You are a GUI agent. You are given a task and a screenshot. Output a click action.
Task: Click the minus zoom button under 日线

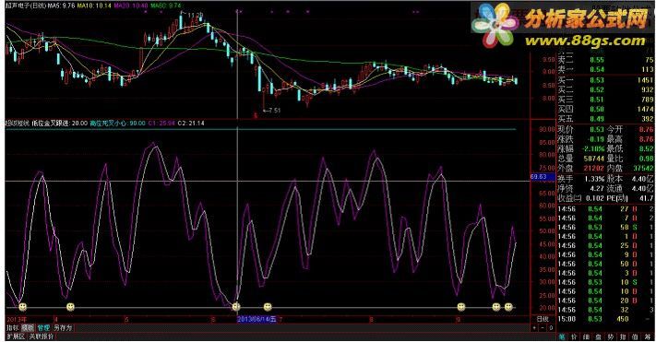pyautogui.click(x=543, y=328)
